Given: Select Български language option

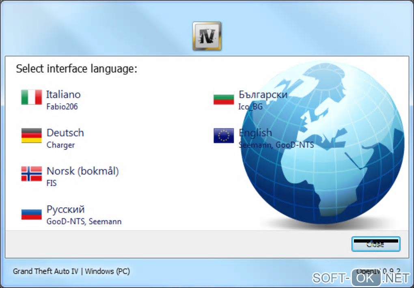Looking at the screenshot, I should [263, 95].
